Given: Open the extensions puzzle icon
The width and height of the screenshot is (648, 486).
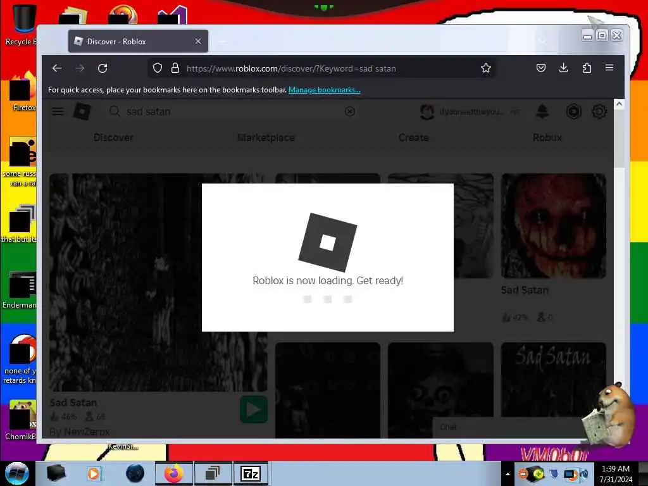Looking at the screenshot, I should [587, 68].
